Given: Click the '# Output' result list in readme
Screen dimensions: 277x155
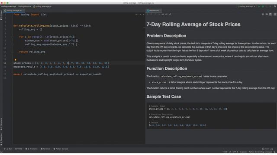Looking at the screenshot, I should coord(177,125).
